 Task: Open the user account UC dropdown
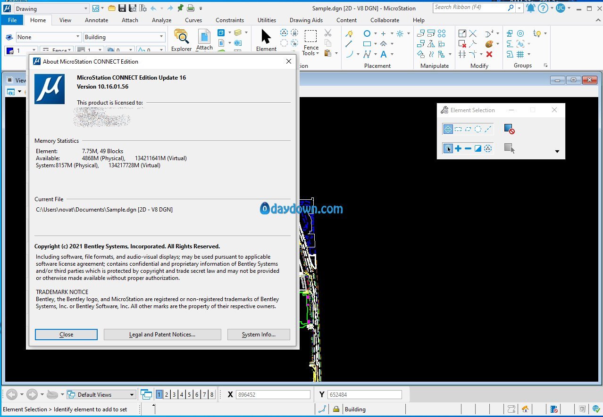[570, 8]
